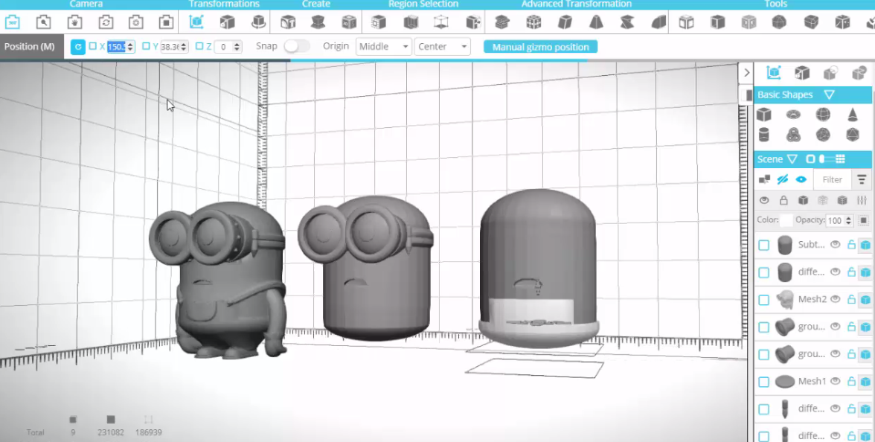This screenshot has height=442, width=875.
Task: Click the camera fit-to-view square icon
Action: point(167,22)
